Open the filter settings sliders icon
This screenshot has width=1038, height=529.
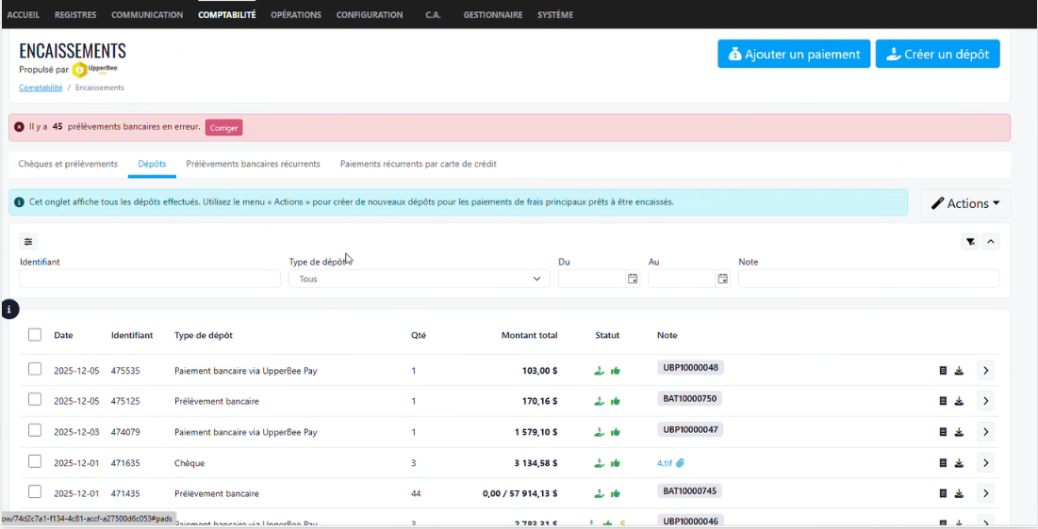(28, 242)
